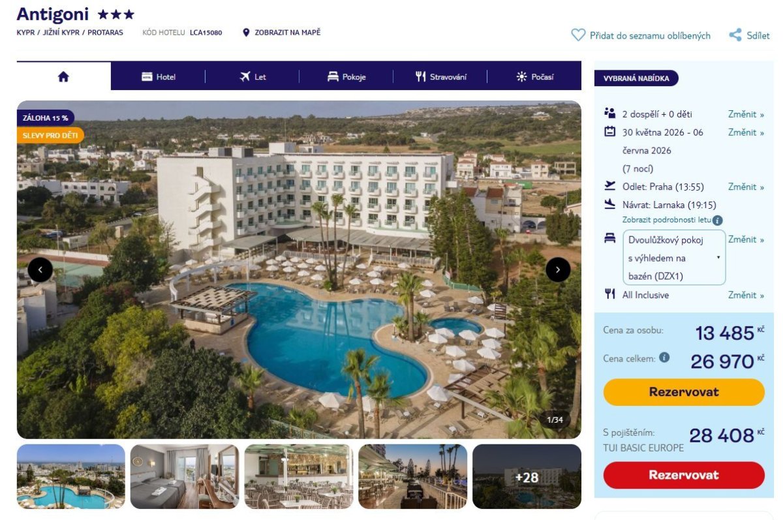
Task: Click the yellow Rezervovat button
Action: point(684,392)
